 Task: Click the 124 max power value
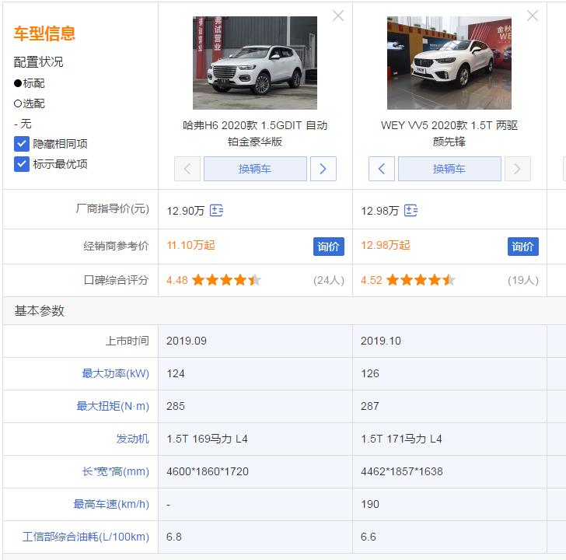(x=176, y=373)
